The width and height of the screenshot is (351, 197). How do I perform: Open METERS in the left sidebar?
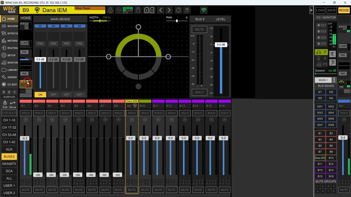pos(9,41)
